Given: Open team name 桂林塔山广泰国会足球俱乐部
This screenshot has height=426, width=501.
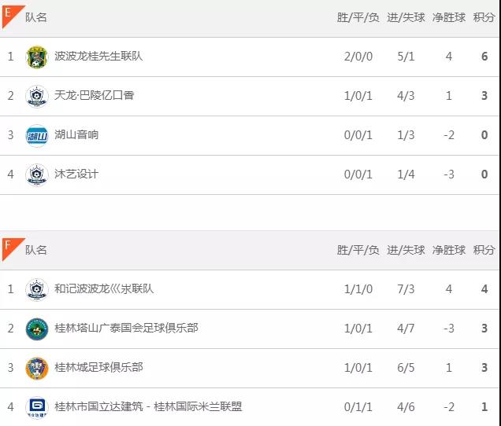Looking at the screenshot, I should click(126, 328).
